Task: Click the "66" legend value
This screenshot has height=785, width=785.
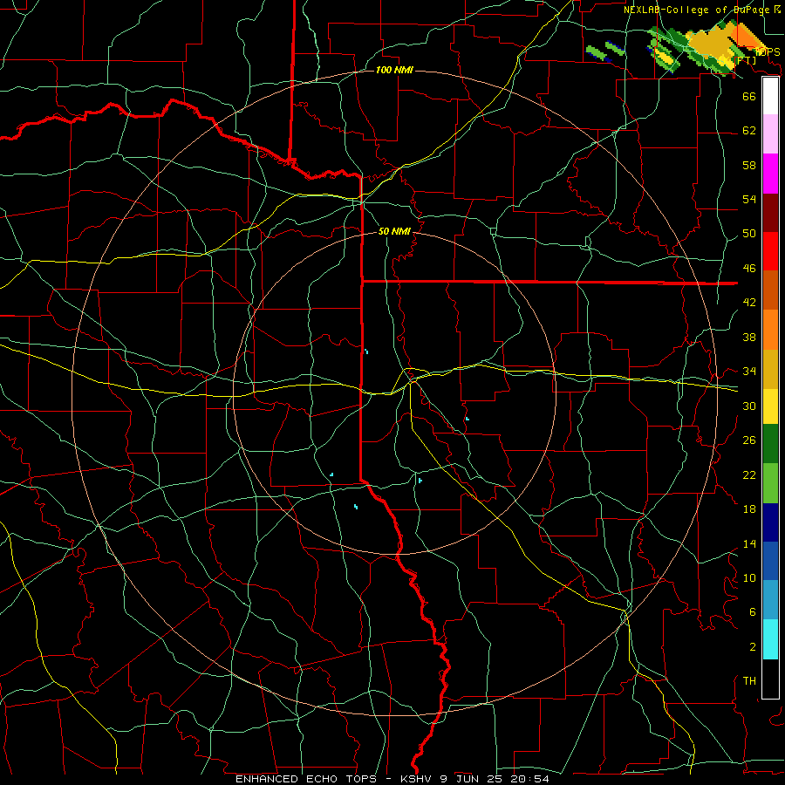Action: coord(749,96)
